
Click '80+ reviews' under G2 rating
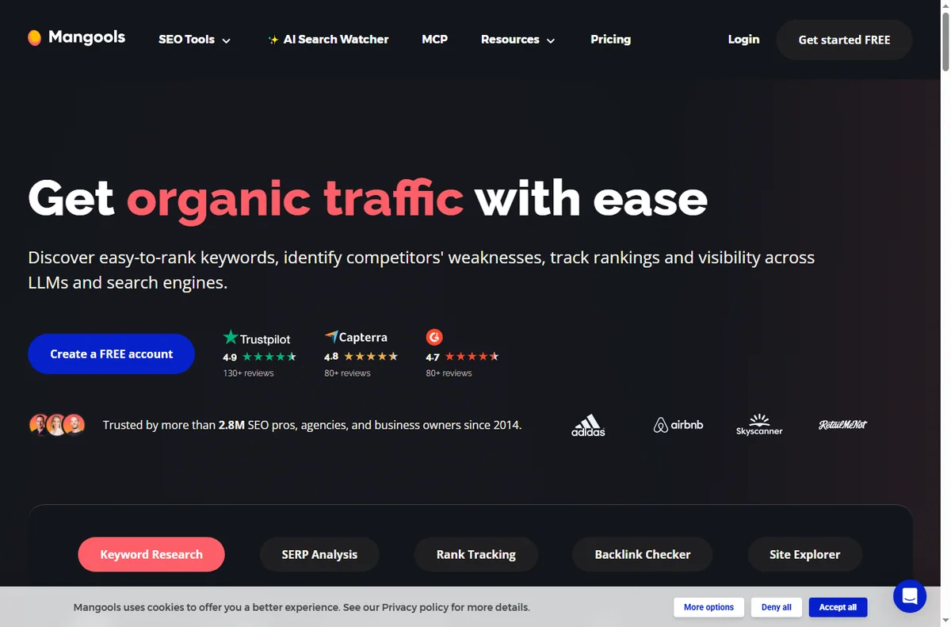[x=449, y=373]
